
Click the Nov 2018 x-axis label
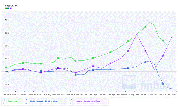[125, 94]
